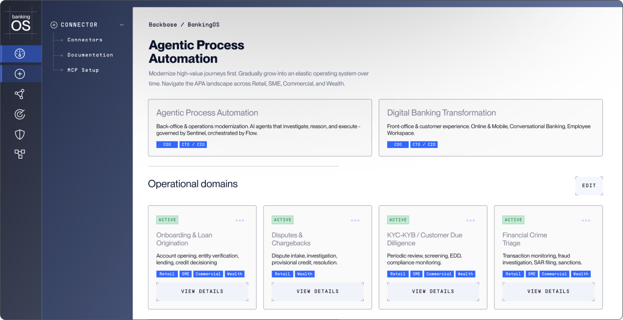The width and height of the screenshot is (623, 320).
Task: Select the Digital Banking Transformation card
Action: (490, 128)
